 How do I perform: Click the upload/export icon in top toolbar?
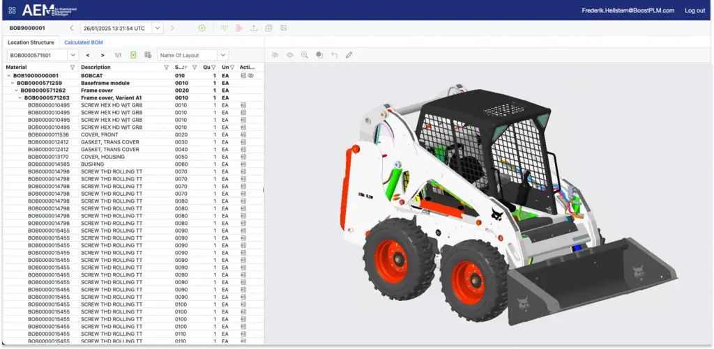[254, 29]
